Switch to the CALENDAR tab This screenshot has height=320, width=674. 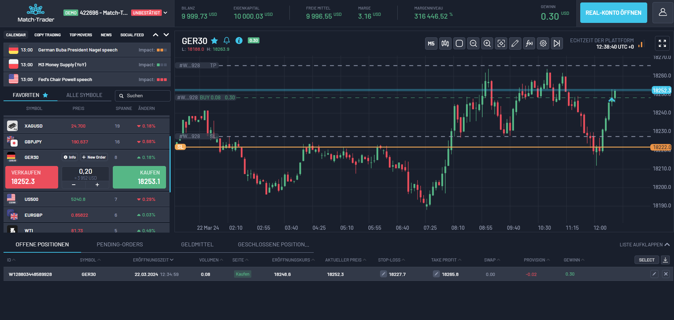[x=16, y=35]
